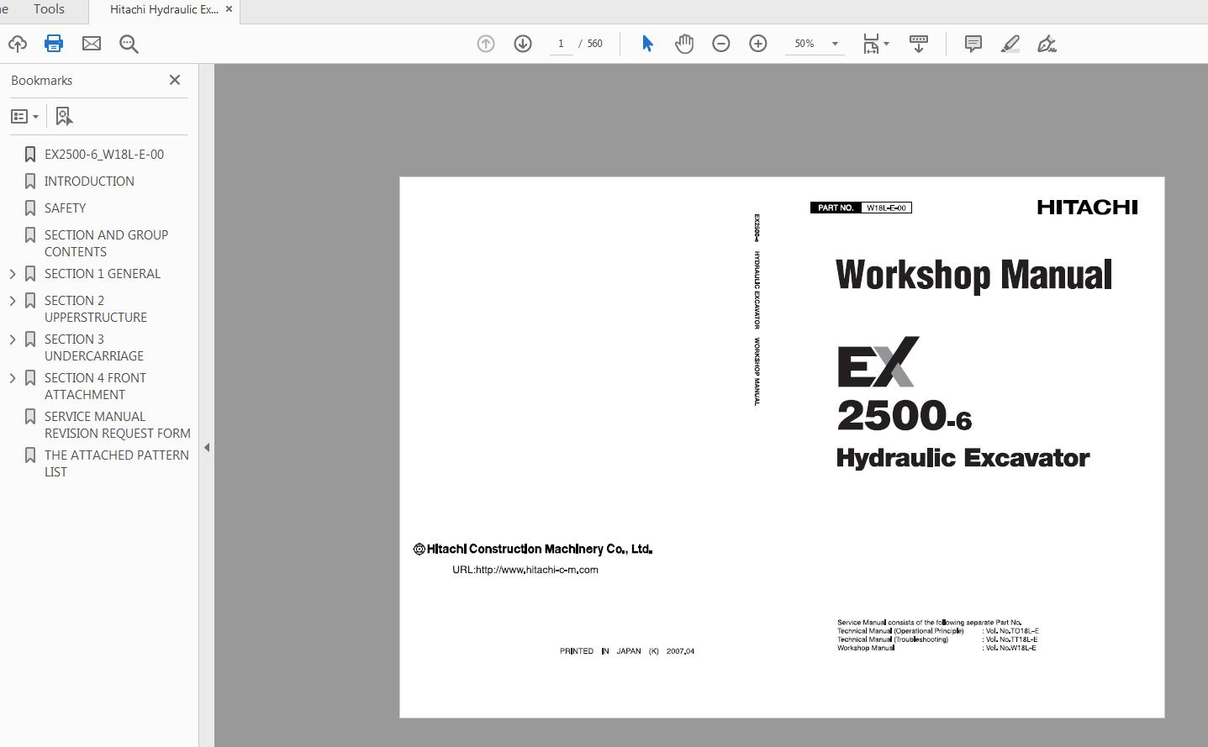Click the page number input field
This screenshot has width=1208, height=747.
pyautogui.click(x=561, y=44)
